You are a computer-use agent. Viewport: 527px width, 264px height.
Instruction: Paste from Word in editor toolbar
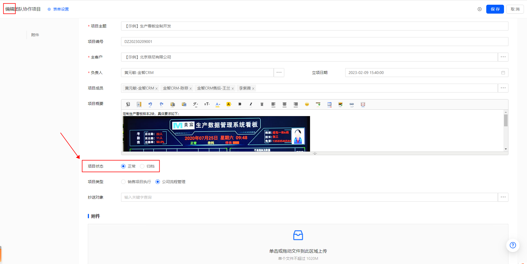(184, 104)
